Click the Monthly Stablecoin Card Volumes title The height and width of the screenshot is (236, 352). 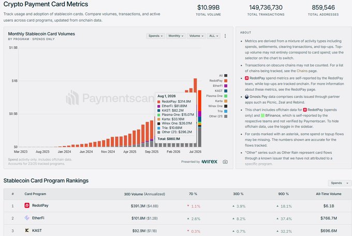(41, 34)
